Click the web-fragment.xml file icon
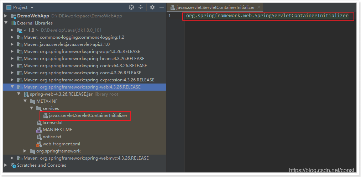The image size is (361, 177). [x=39, y=144]
